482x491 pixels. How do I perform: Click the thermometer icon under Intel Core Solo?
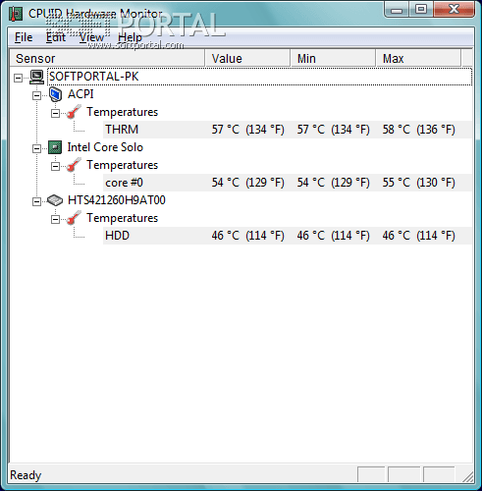point(74,165)
